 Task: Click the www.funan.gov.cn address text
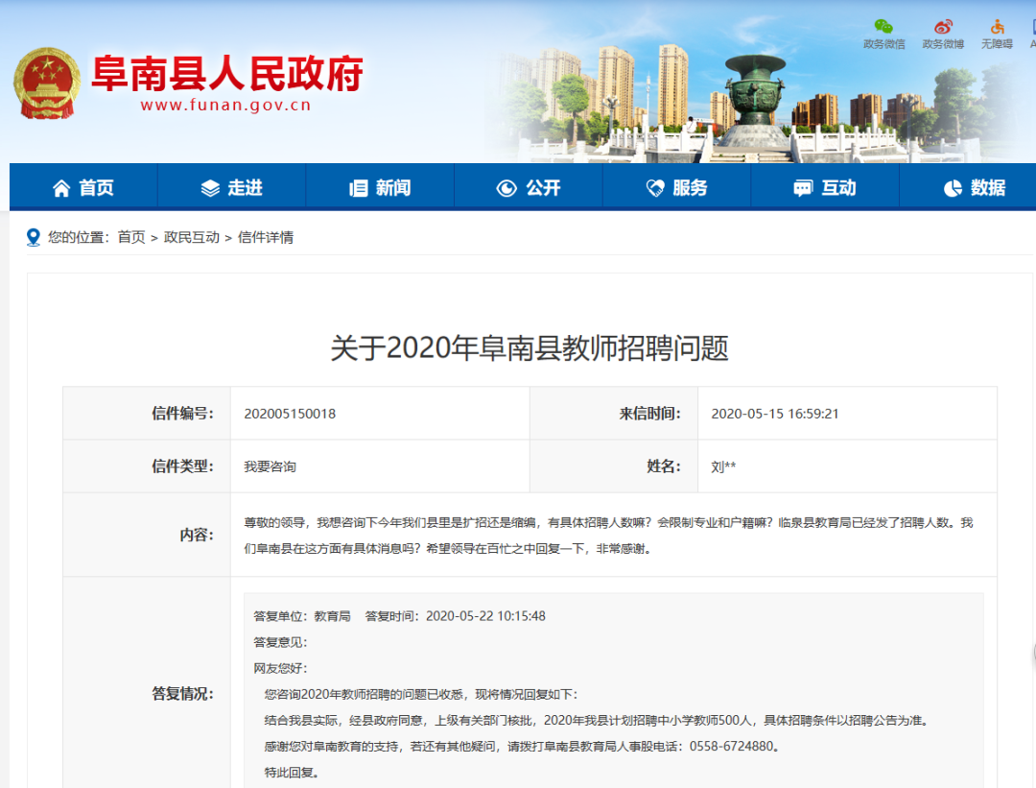pyautogui.click(x=225, y=106)
